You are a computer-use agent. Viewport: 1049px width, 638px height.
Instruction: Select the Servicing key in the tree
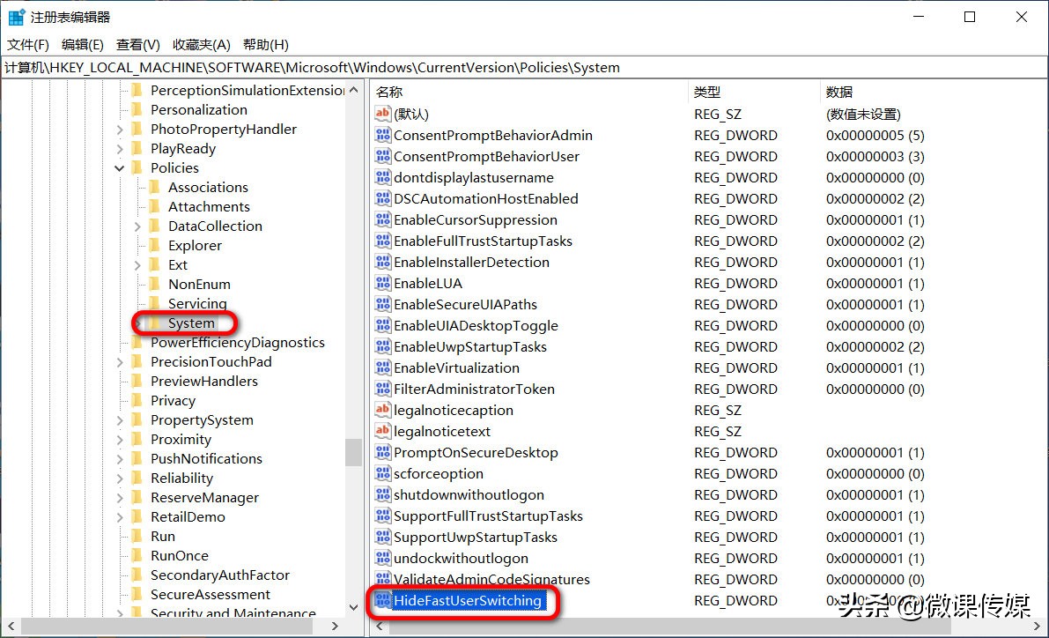197,303
